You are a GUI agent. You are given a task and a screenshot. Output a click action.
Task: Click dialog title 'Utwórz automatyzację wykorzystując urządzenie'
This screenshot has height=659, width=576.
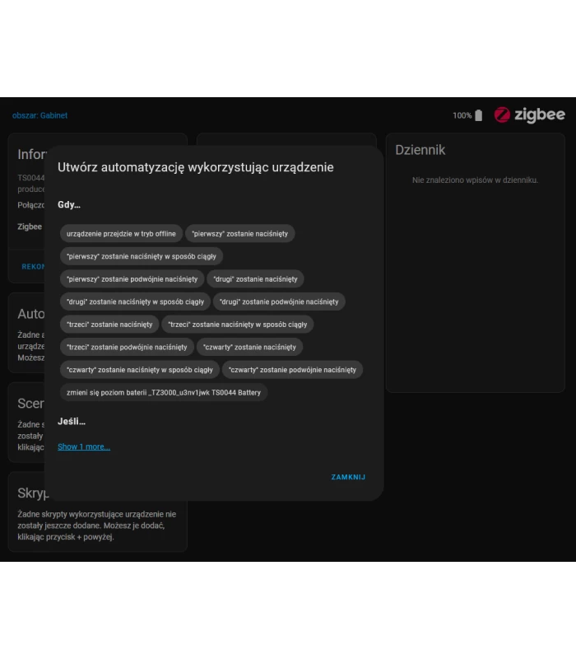(196, 167)
